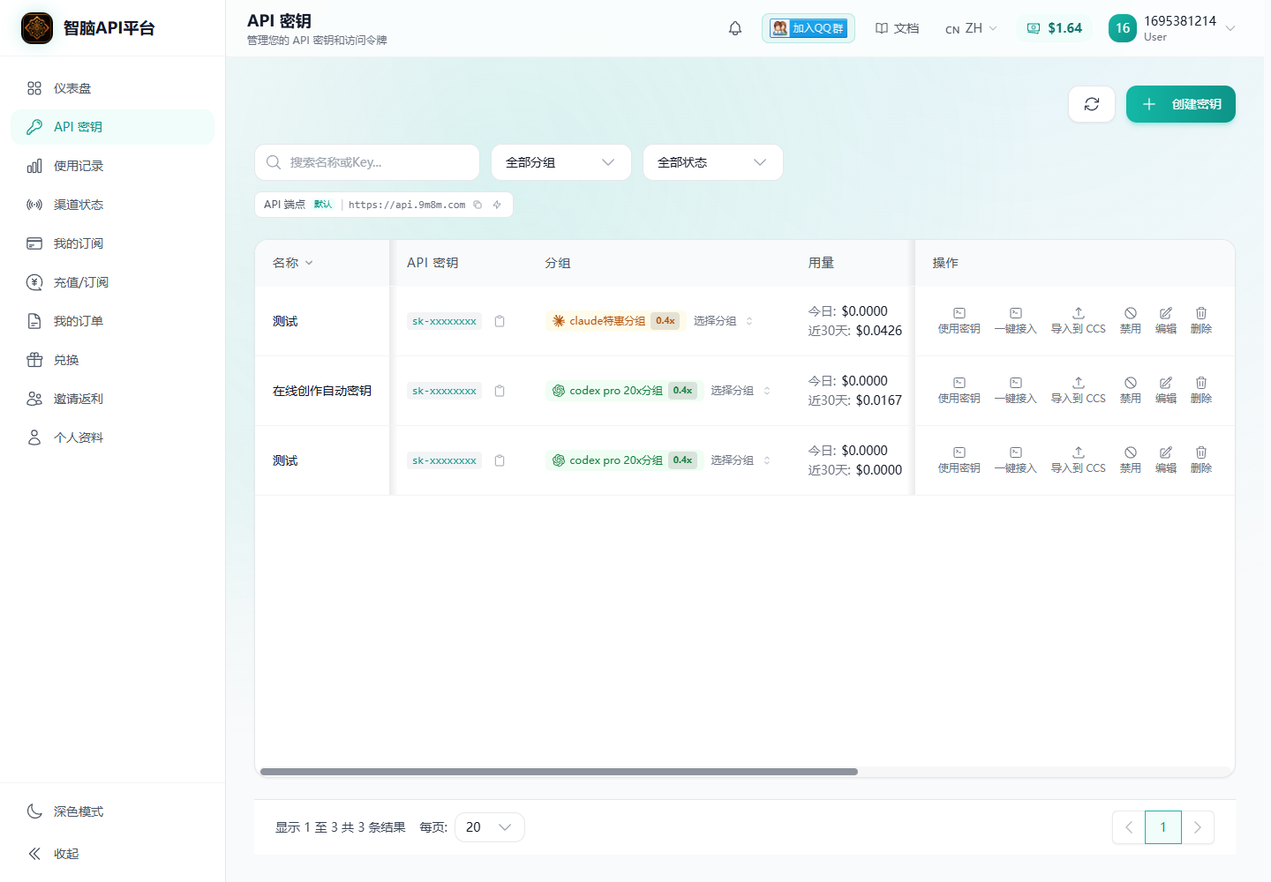This screenshot has height=882, width=1271.
Task: Open 选择分组 for 在线创作自动密钥
Action: coord(741,391)
